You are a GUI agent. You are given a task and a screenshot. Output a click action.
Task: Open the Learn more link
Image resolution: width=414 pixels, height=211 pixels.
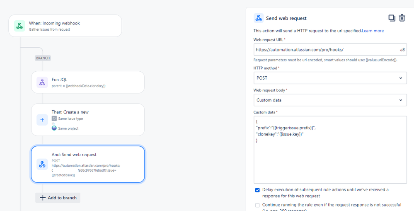373,31
